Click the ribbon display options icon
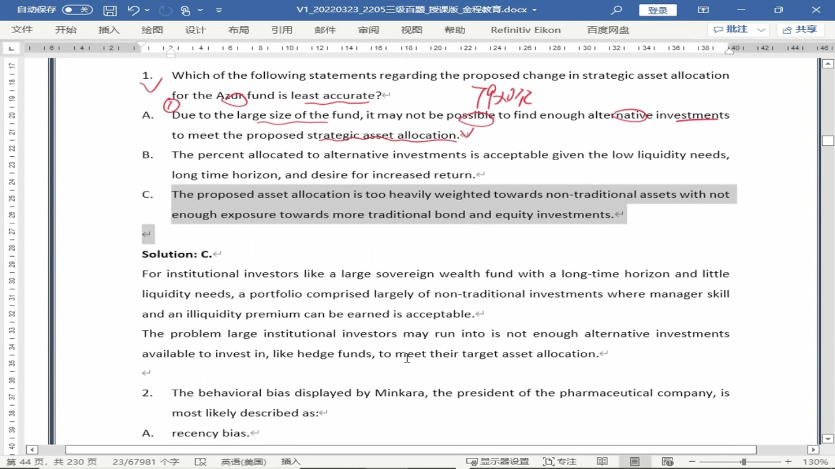 [703, 10]
